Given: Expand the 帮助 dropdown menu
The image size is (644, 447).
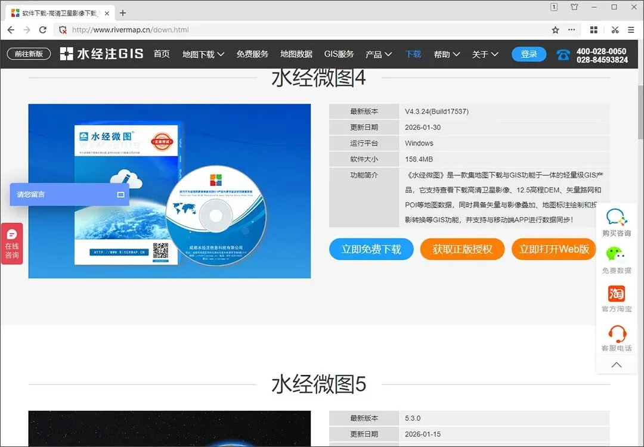Looking at the screenshot, I should [447, 54].
